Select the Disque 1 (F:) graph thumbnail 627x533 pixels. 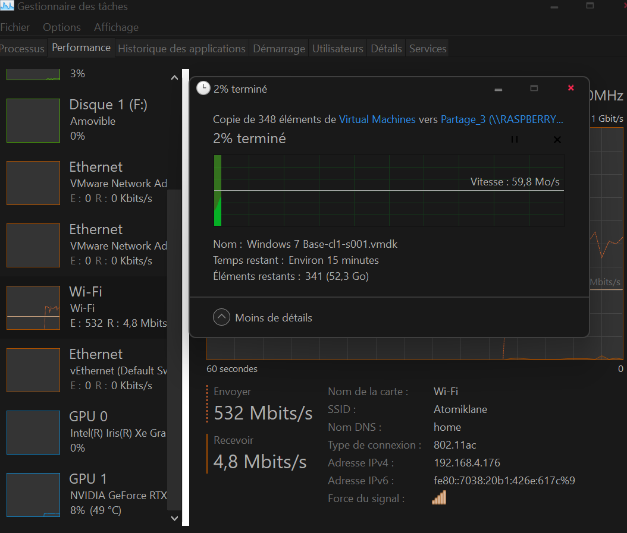pyautogui.click(x=33, y=121)
